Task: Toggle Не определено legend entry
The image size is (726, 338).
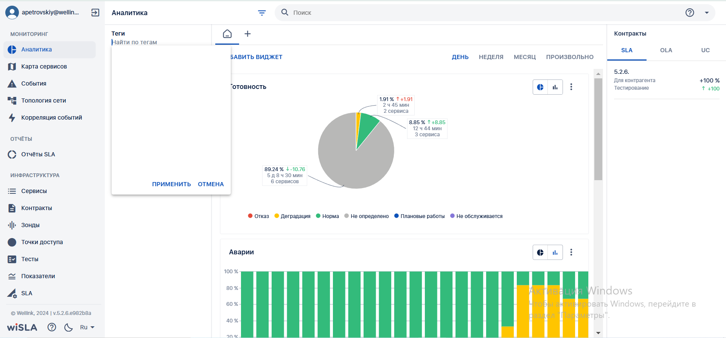Action: 367,216
